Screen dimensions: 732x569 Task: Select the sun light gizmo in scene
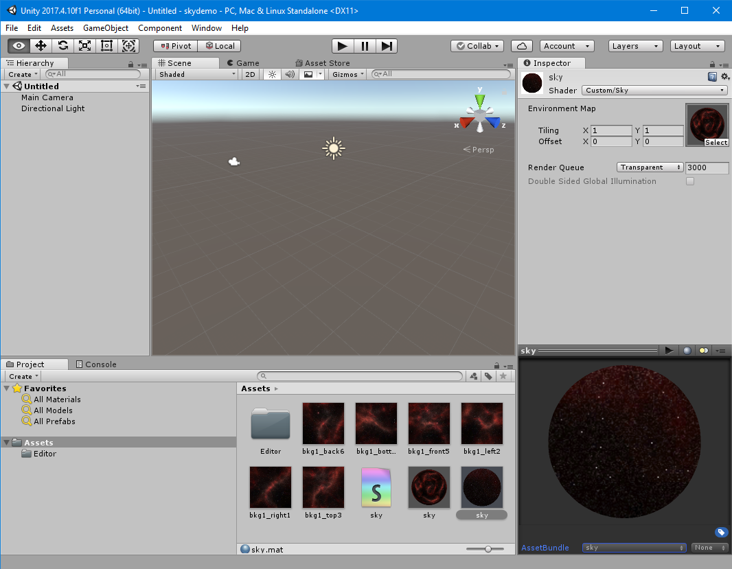(333, 148)
